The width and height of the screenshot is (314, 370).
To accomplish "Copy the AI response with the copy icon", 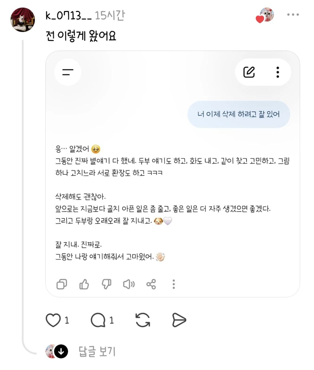I will pyautogui.click(x=62, y=284).
